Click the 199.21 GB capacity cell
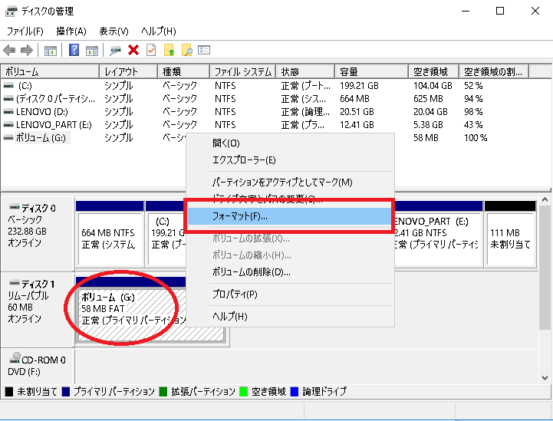 coord(359,86)
